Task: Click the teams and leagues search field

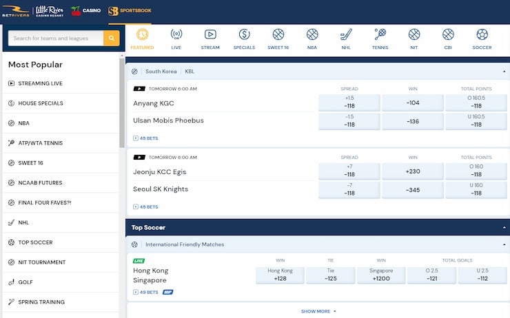Action: click(x=55, y=39)
